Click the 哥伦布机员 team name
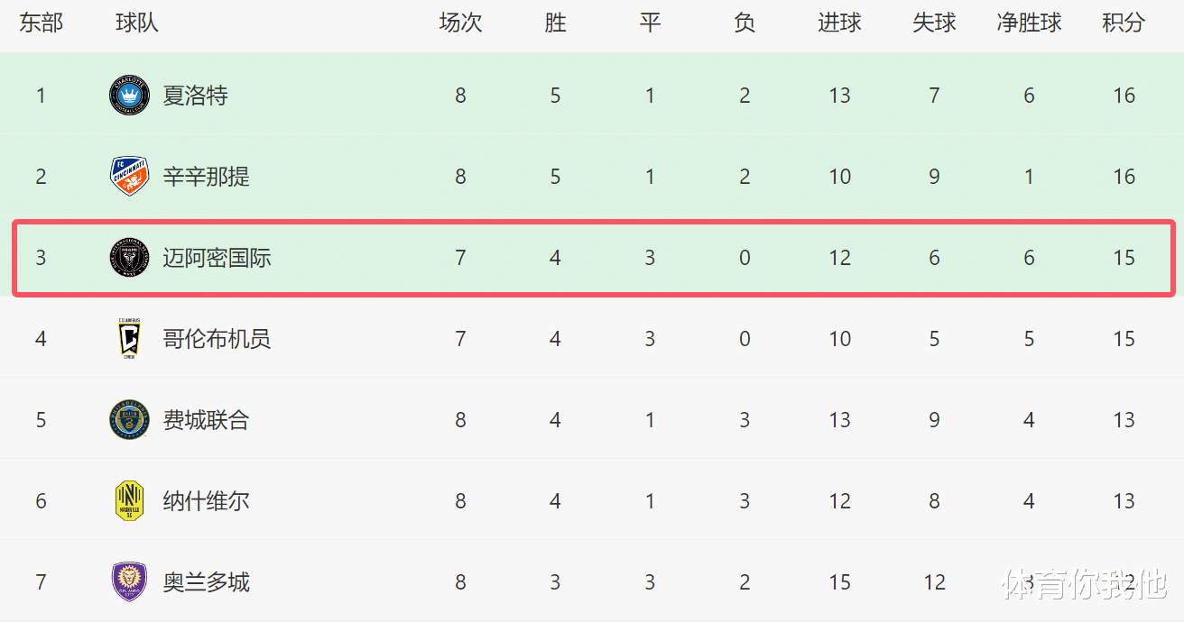Viewport: 1184px width, 622px height. 217,339
